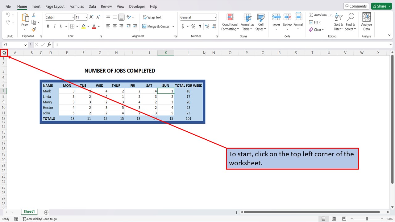Viewport: 395px width, 222px height.
Task: Toggle Bold formatting
Action: [48, 27]
